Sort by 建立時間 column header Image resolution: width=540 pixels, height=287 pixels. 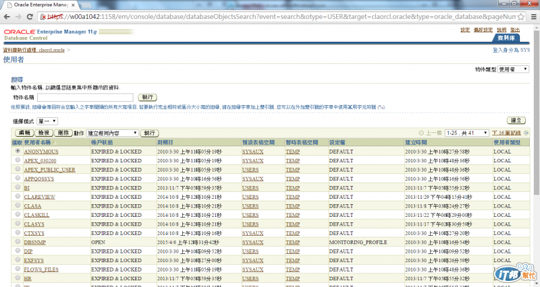point(416,142)
